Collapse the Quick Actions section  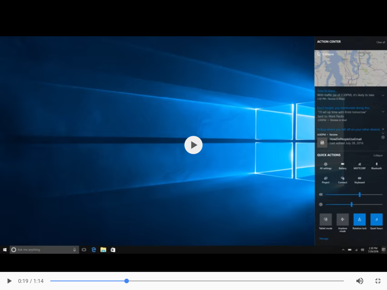pyautogui.click(x=378, y=155)
